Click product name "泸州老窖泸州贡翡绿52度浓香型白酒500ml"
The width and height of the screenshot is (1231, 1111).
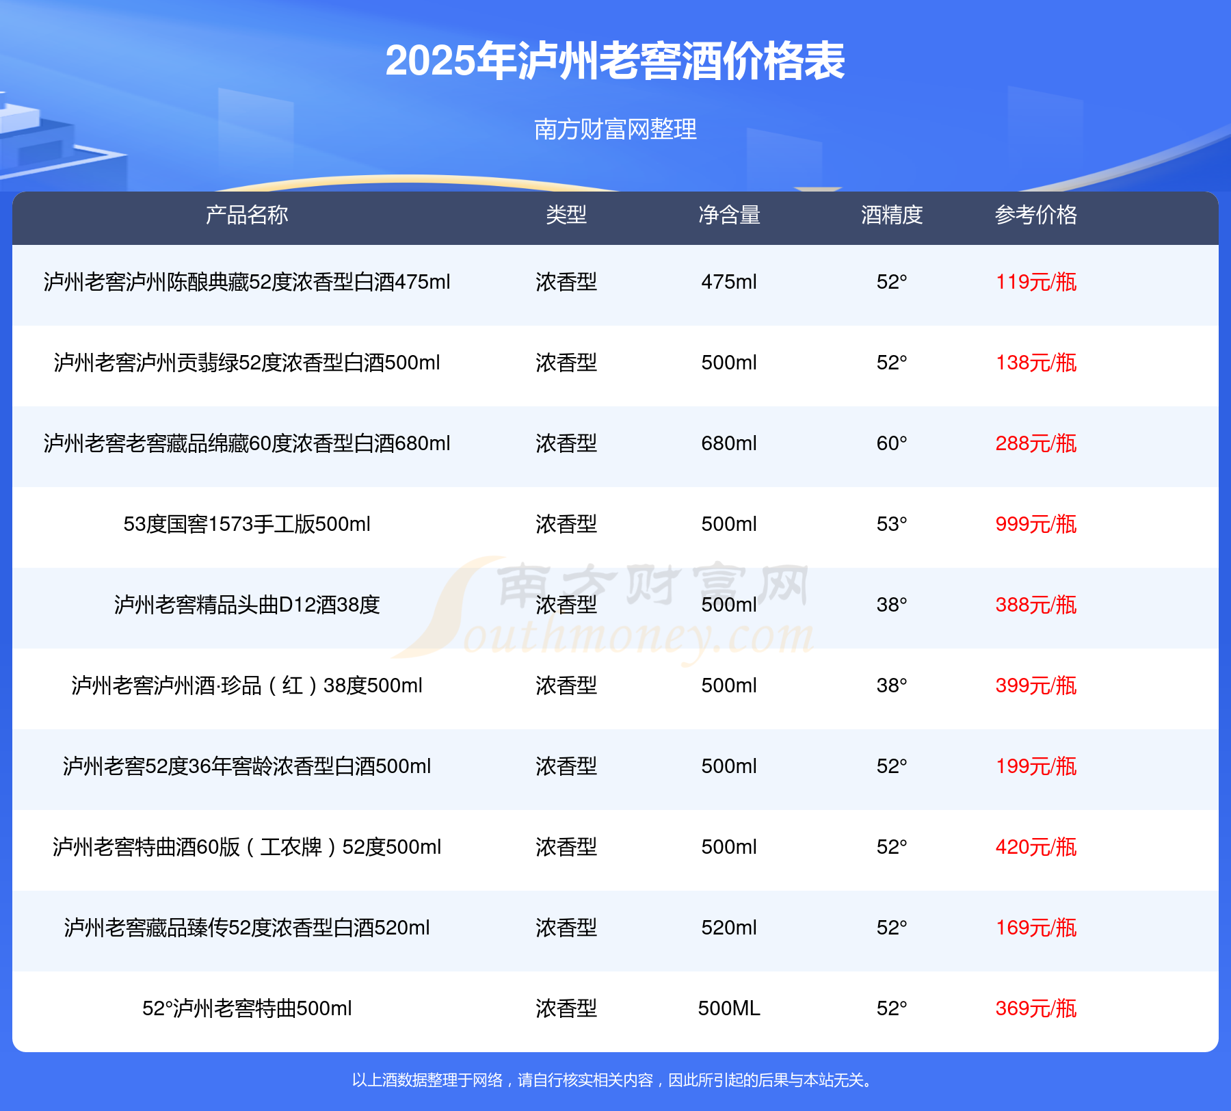pos(247,363)
